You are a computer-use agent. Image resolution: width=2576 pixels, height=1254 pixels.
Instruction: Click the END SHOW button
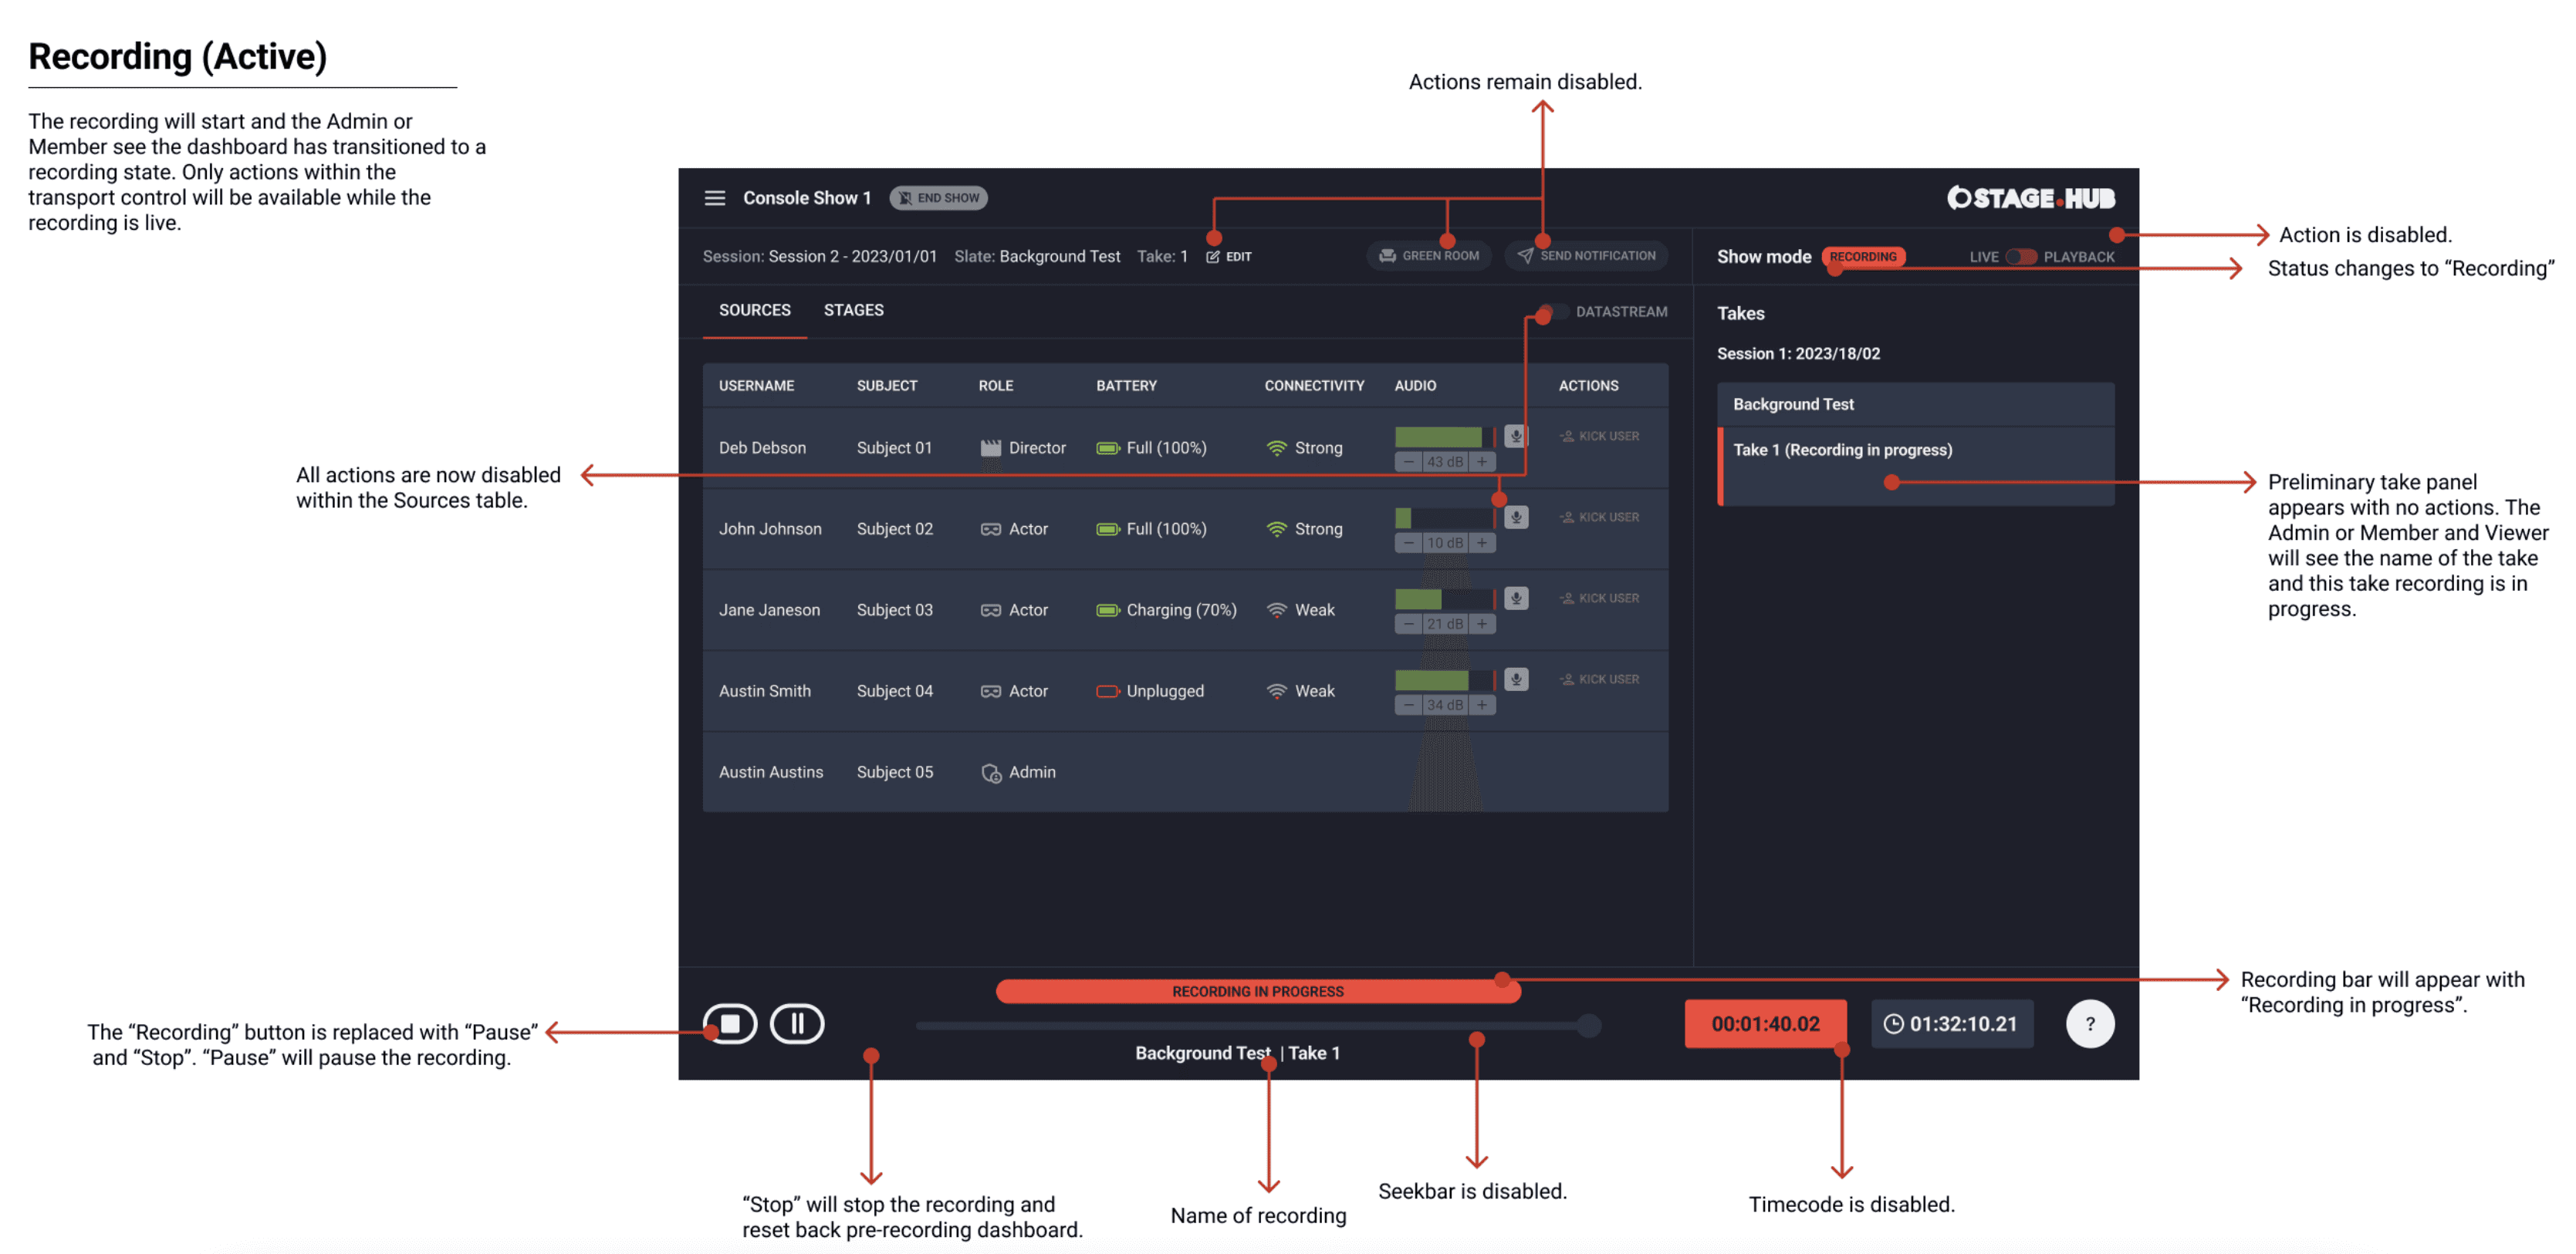938,198
